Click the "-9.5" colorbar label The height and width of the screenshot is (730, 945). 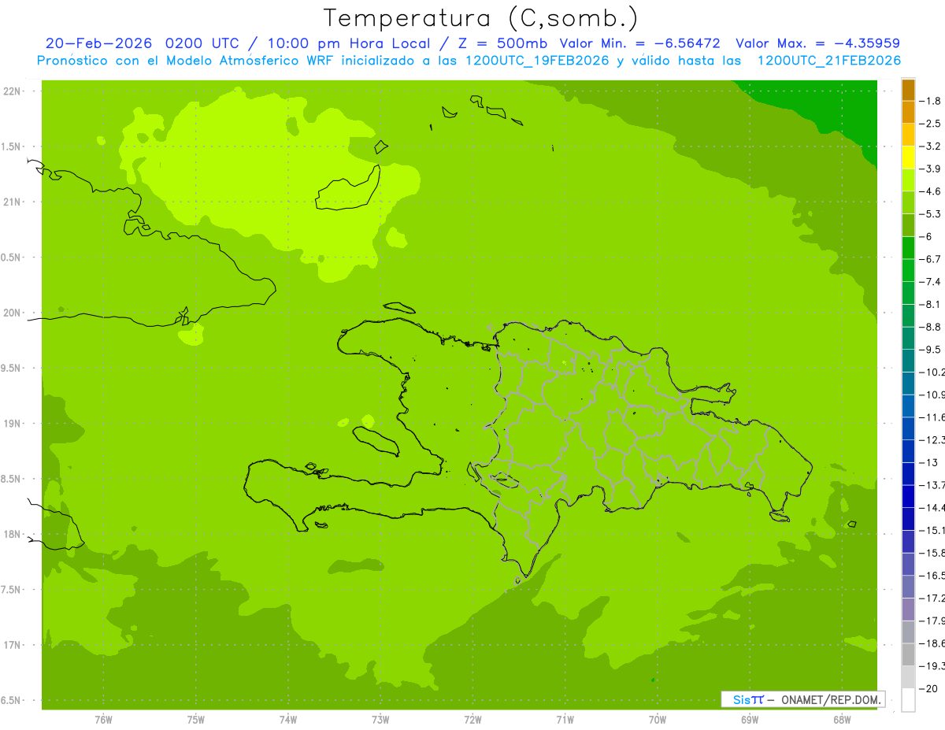(932, 350)
